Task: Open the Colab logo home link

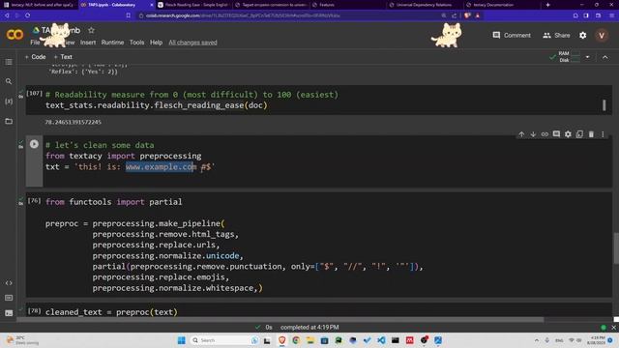Action: tap(15, 35)
